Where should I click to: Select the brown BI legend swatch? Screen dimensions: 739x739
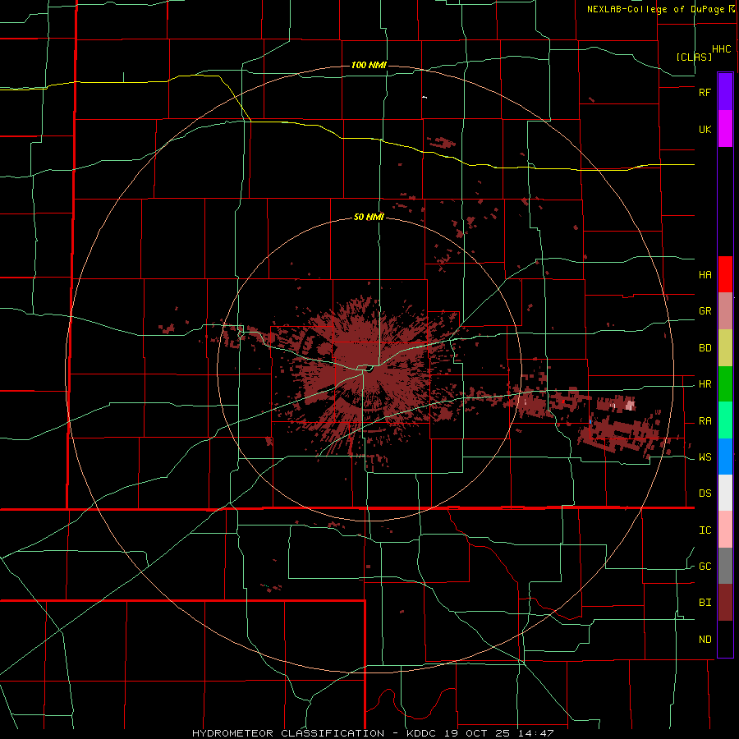pyautogui.click(x=725, y=603)
